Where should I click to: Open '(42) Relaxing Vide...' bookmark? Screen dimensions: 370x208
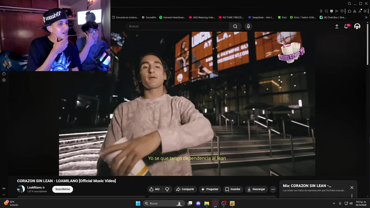202,17
